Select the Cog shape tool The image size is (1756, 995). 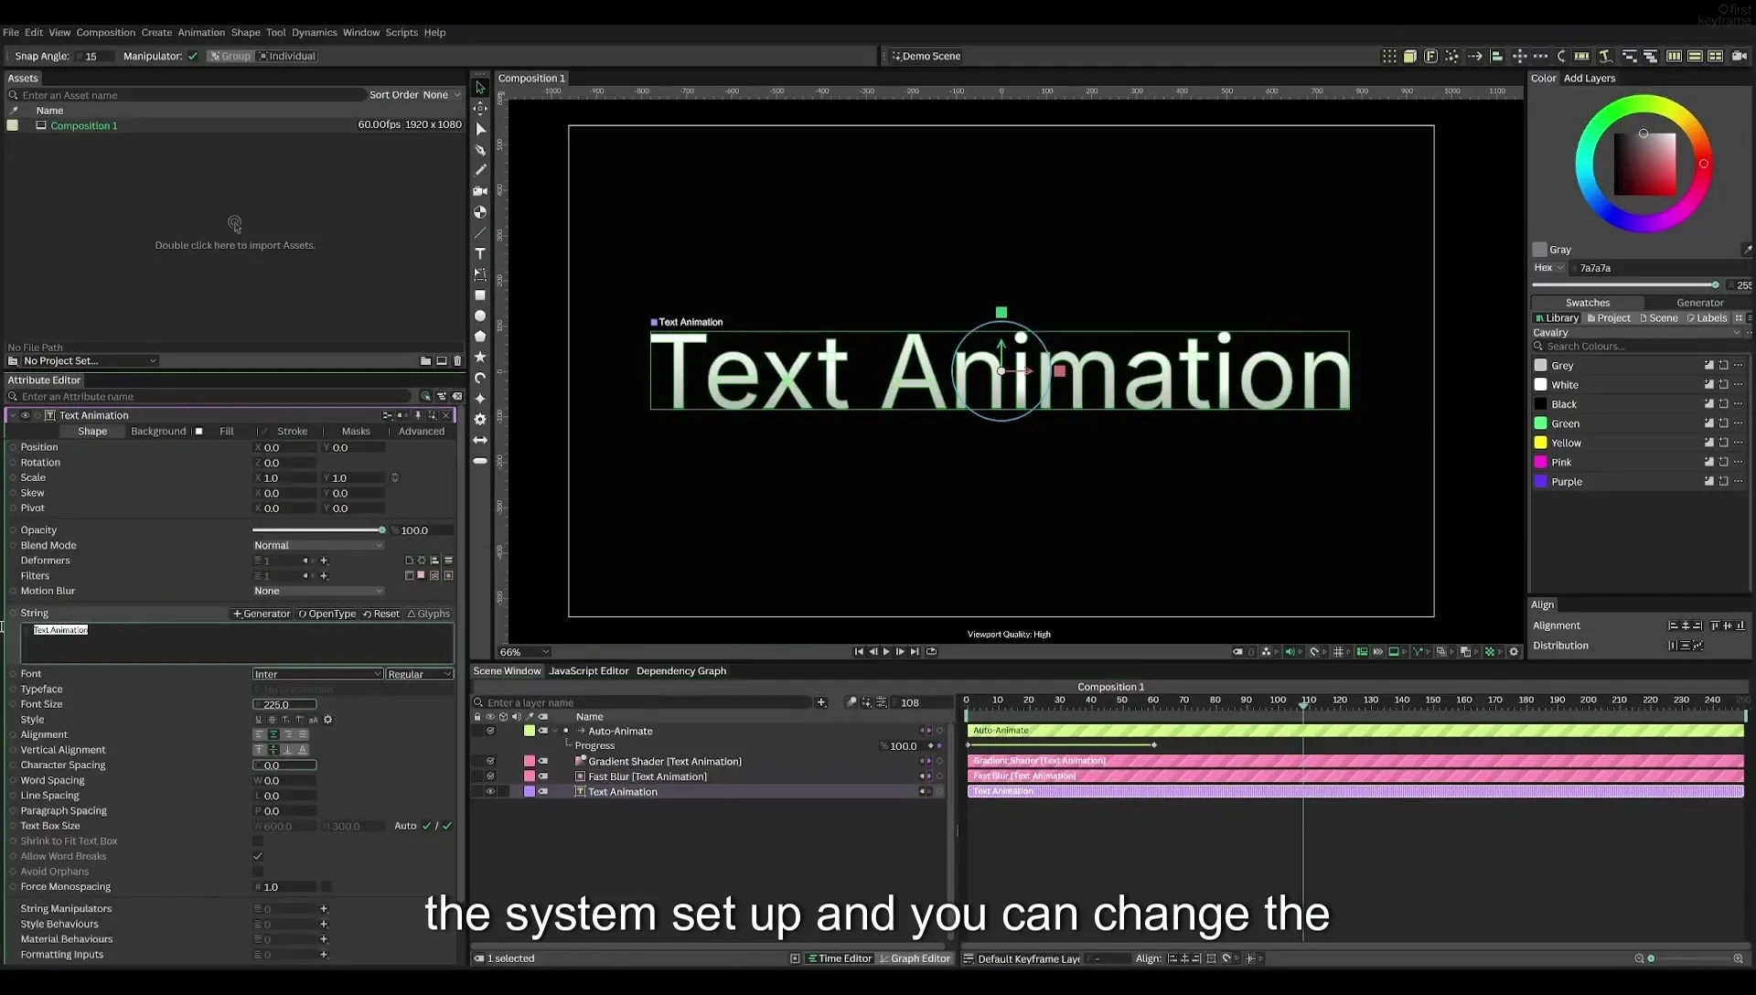[480, 419]
